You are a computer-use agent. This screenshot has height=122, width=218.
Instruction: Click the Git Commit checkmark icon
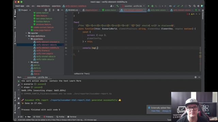(x=178, y=6)
